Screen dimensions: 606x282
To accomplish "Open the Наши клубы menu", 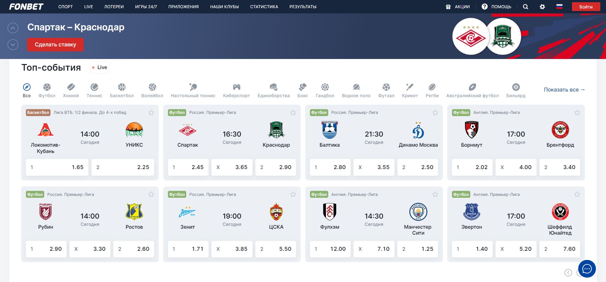I will pos(224,7).
